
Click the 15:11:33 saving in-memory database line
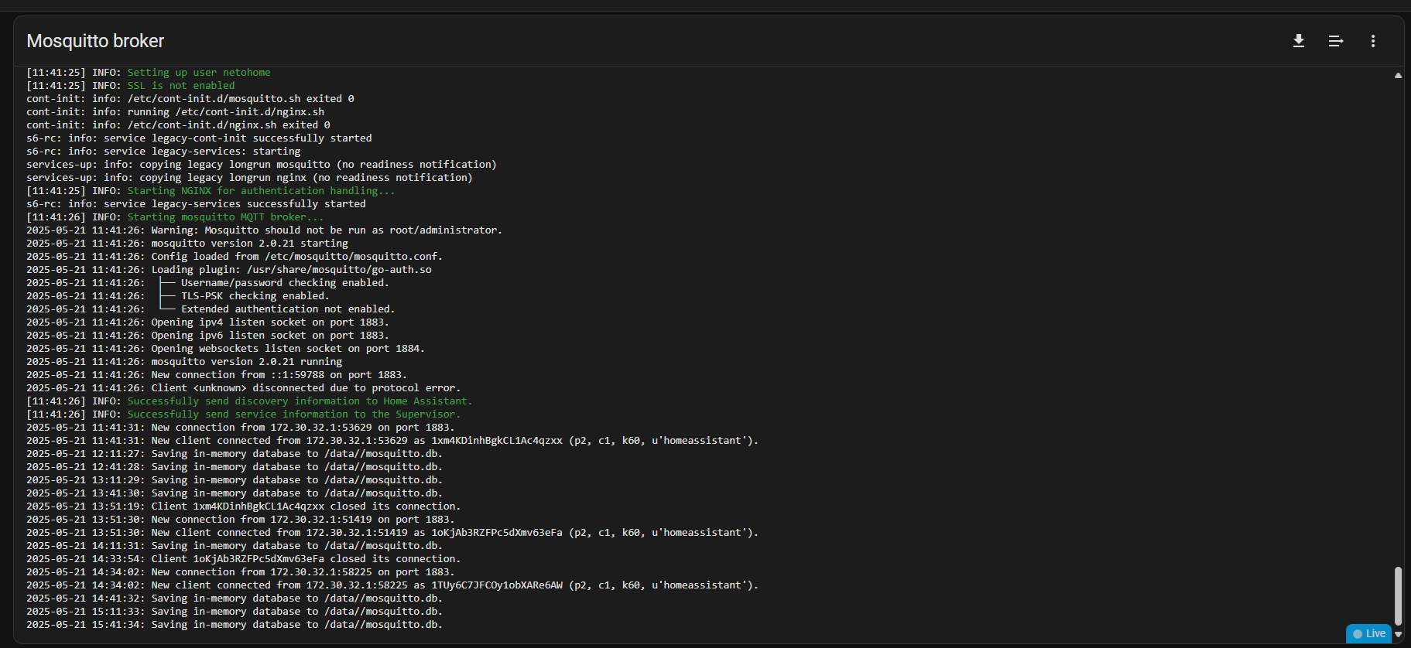coord(235,612)
